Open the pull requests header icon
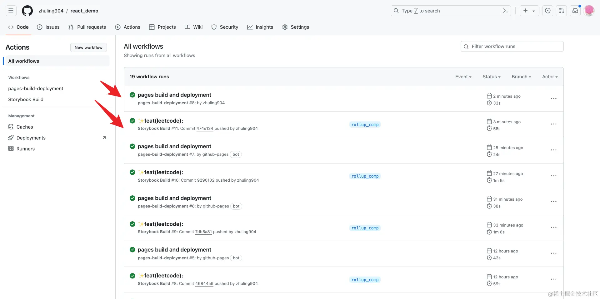The width and height of the screenshot is (600, 299). [x=561, y=11]
